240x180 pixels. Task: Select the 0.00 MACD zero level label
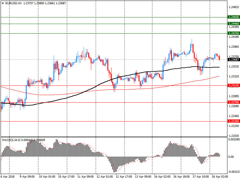point(231,157)
